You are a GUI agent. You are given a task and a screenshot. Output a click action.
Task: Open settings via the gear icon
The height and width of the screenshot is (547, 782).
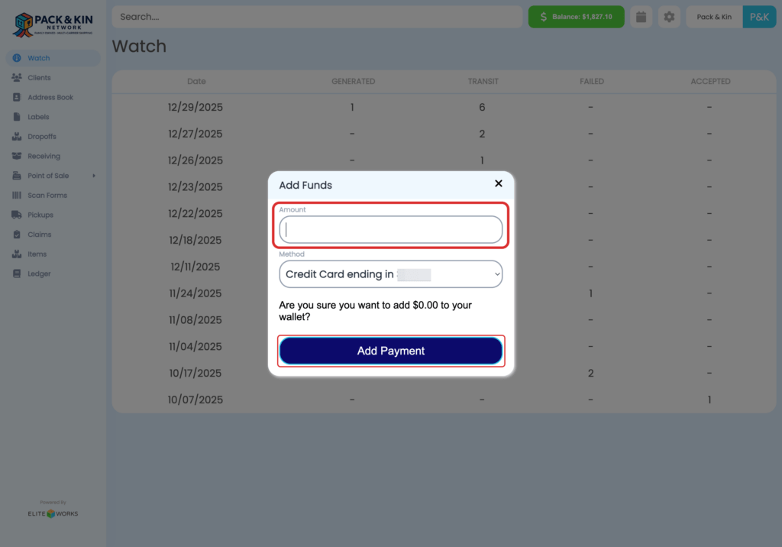669,17
